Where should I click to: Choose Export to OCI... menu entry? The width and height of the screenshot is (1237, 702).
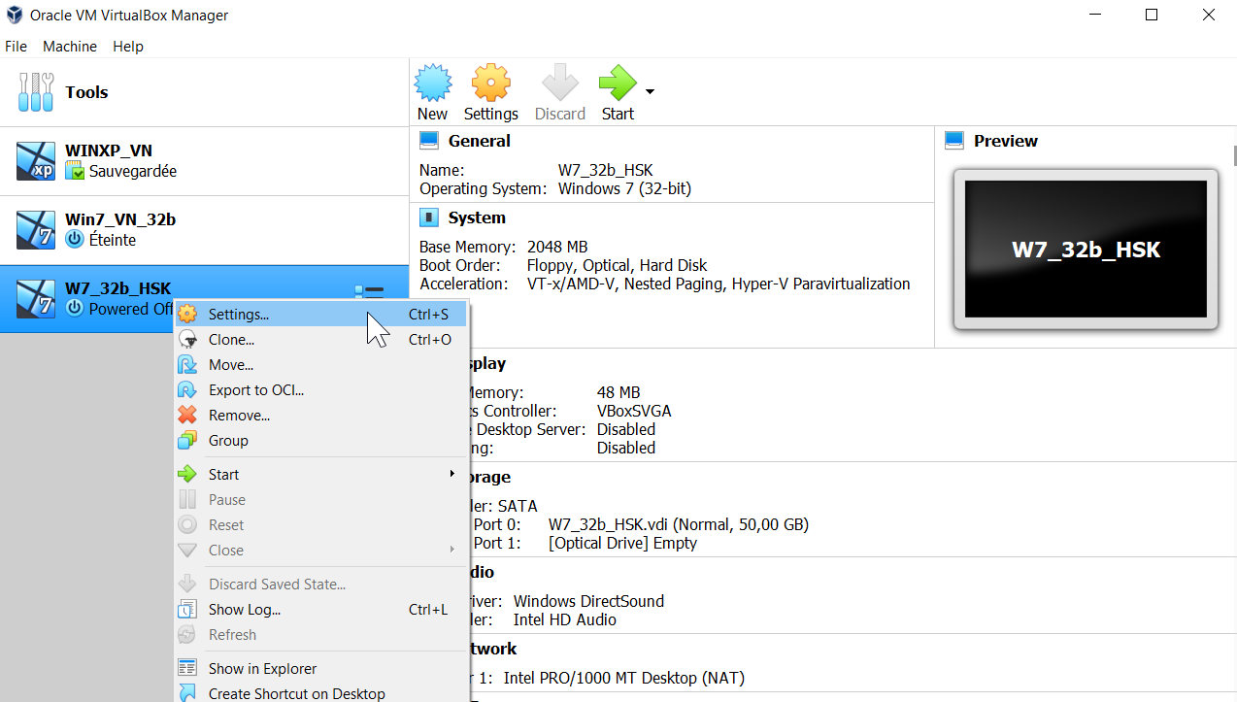[321, 390]
